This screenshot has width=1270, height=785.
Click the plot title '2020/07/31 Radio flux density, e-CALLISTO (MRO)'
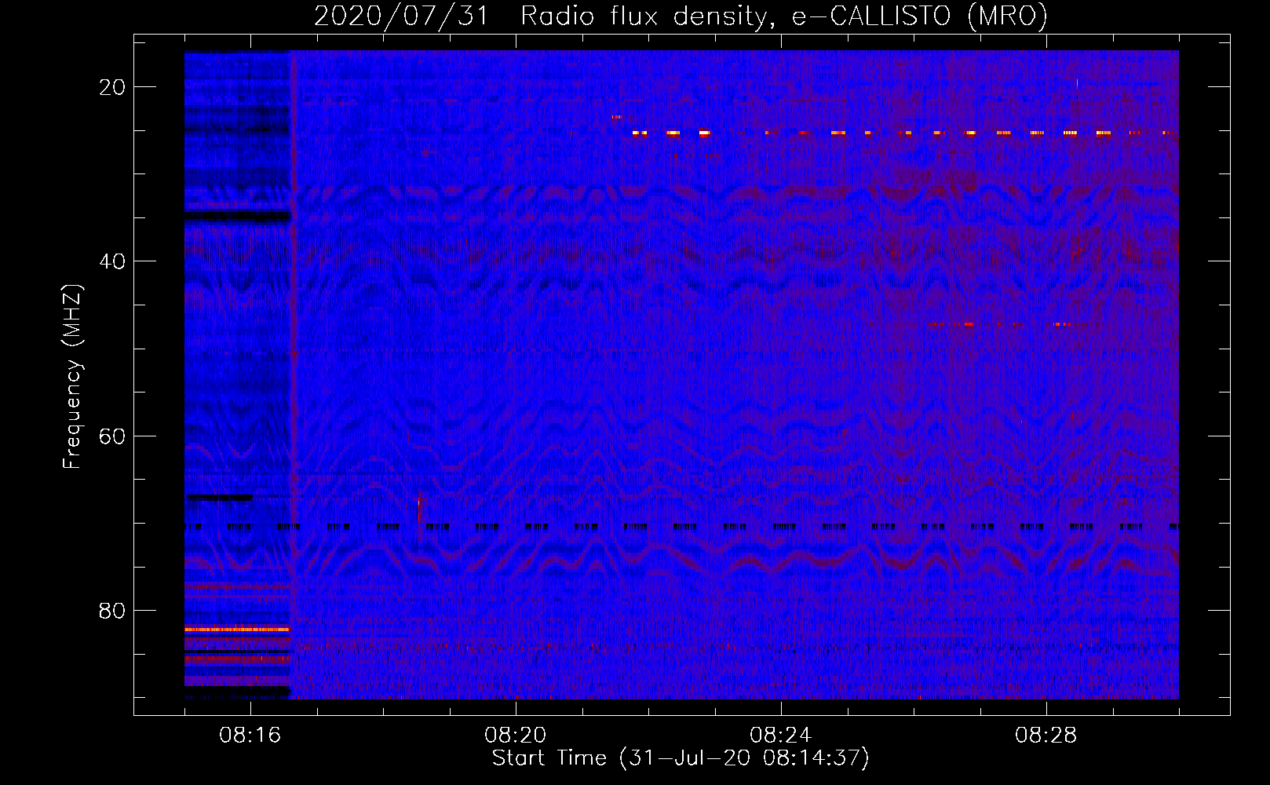pyautogui.click(x=681, y=16)
